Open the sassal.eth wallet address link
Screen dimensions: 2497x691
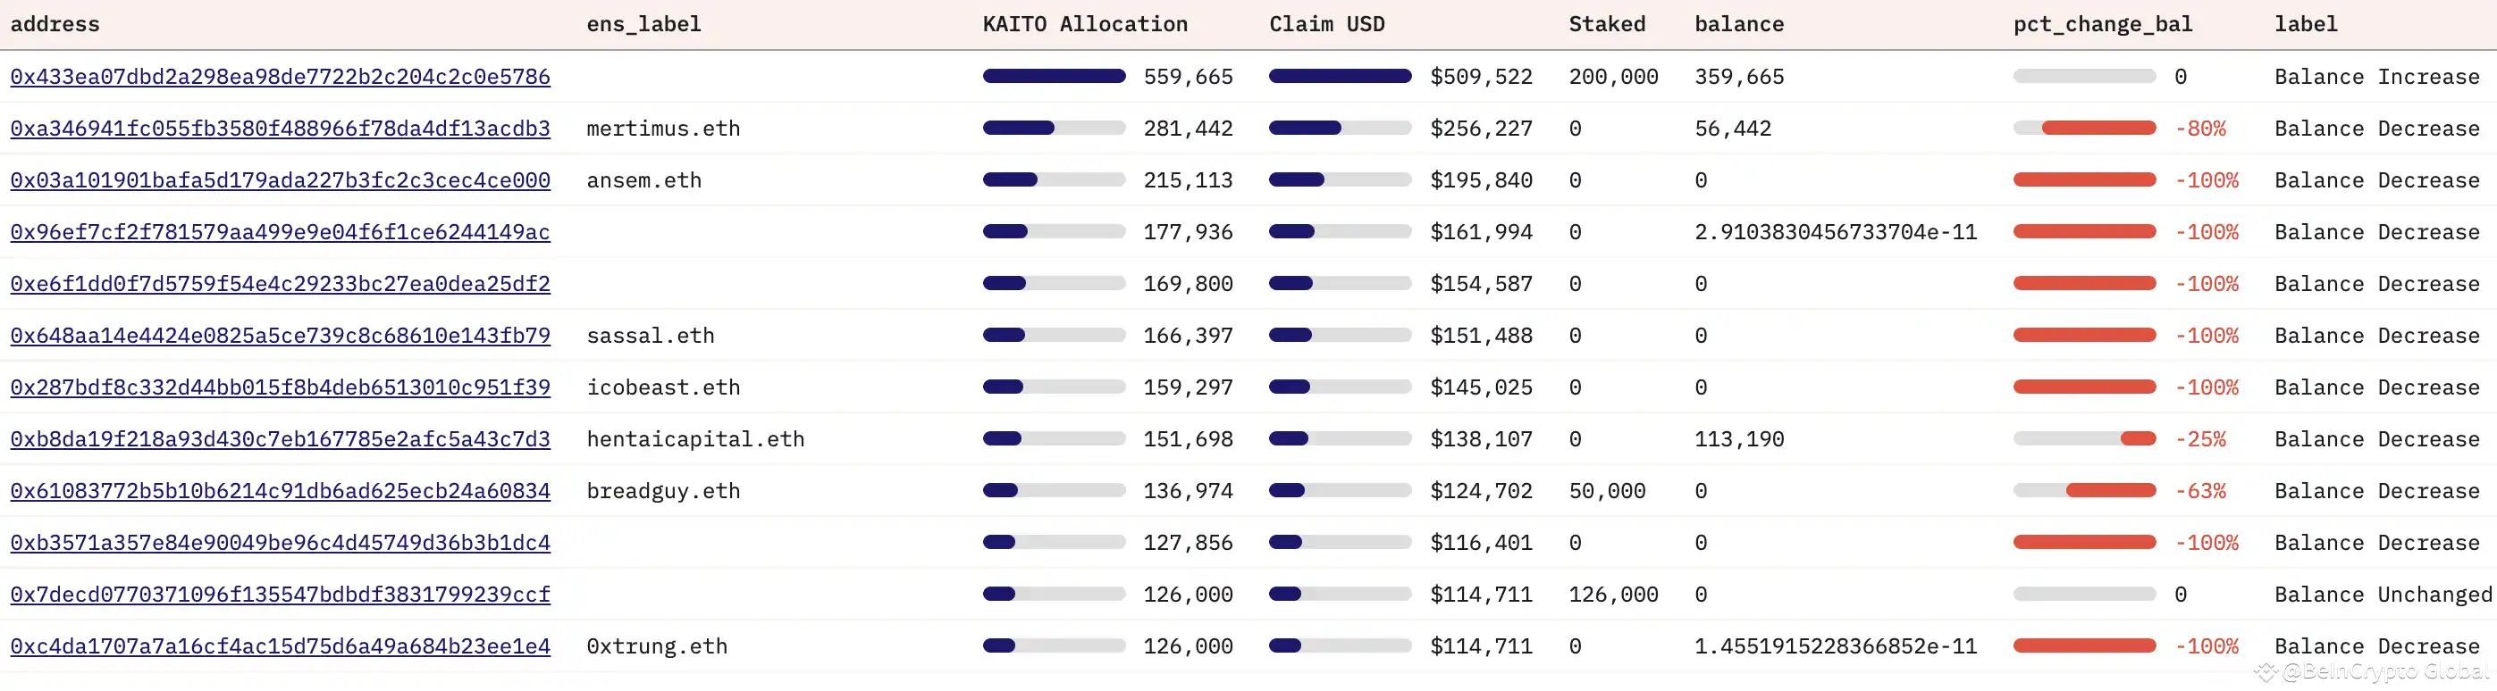tap(280, 336)
